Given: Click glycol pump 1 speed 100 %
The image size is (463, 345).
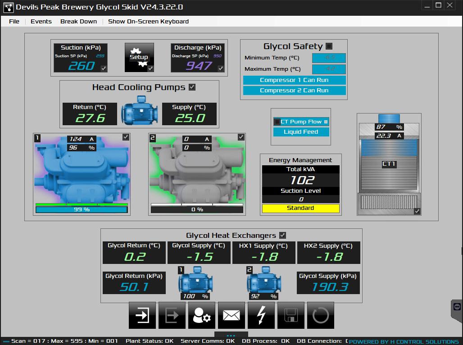Looking at the screenshot, I should click(x=195, y=296).
